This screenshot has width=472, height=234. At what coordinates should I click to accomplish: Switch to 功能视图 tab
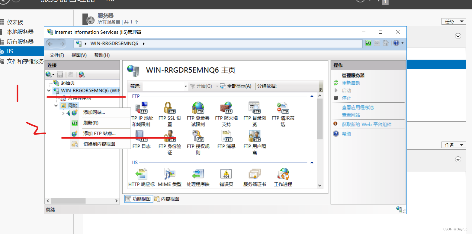139,199
